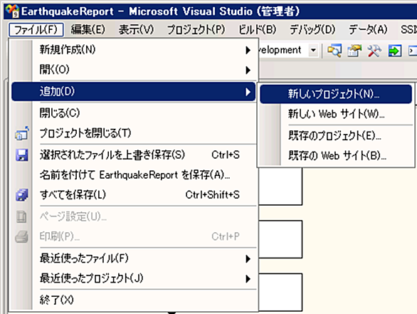Select 新しいプロジェクト(N) from submenu
The image size is (417, 314).
(x=336, y=94)
